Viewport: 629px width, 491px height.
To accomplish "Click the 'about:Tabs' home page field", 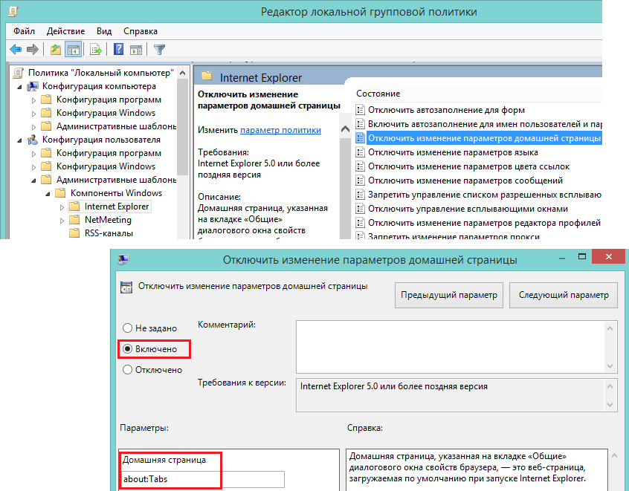I will 204,479.
